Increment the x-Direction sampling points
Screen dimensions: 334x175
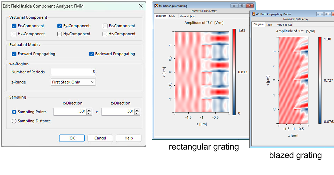(89, 110)
